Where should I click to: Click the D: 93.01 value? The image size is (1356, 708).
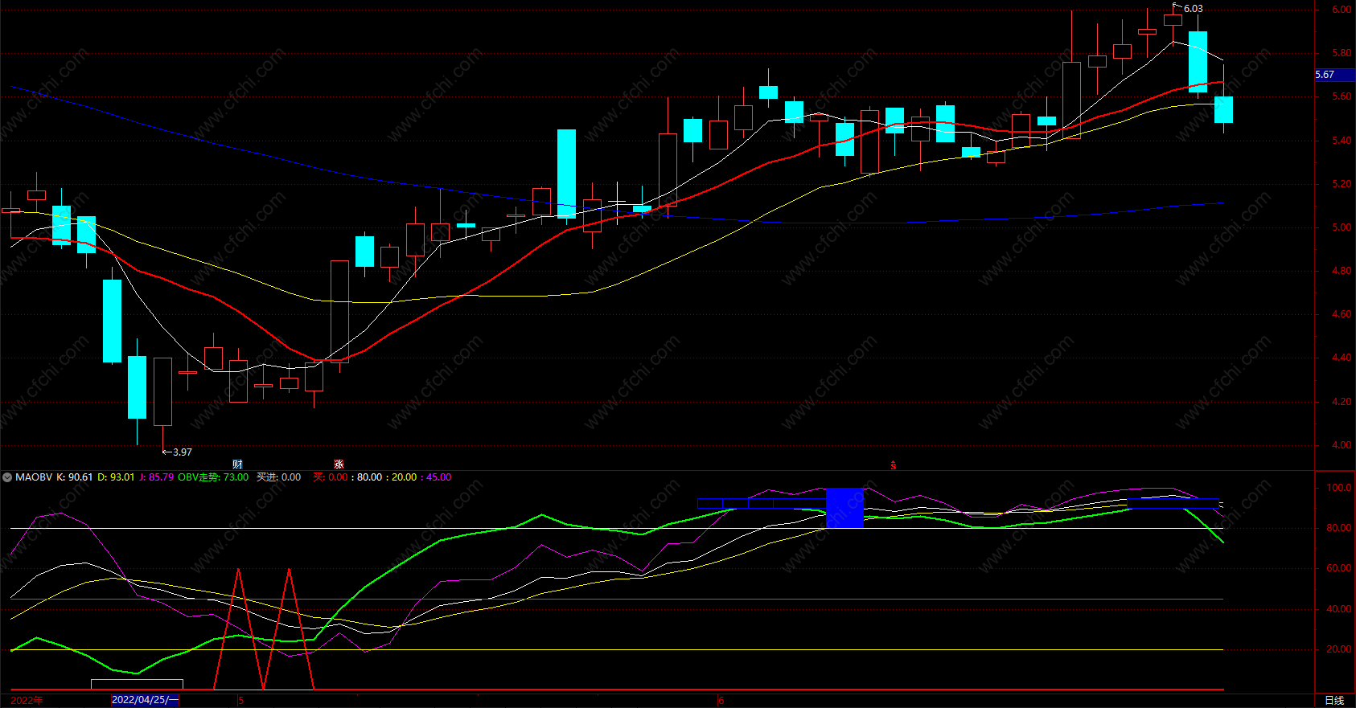(116, 477)
